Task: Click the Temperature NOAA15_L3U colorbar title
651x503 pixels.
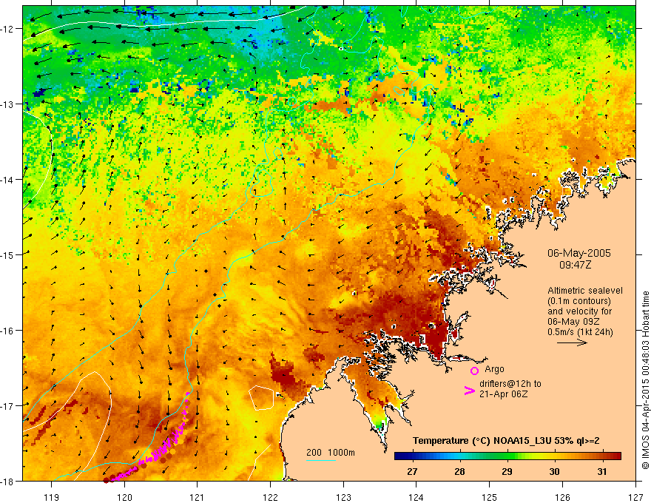Action: [506, 441]
